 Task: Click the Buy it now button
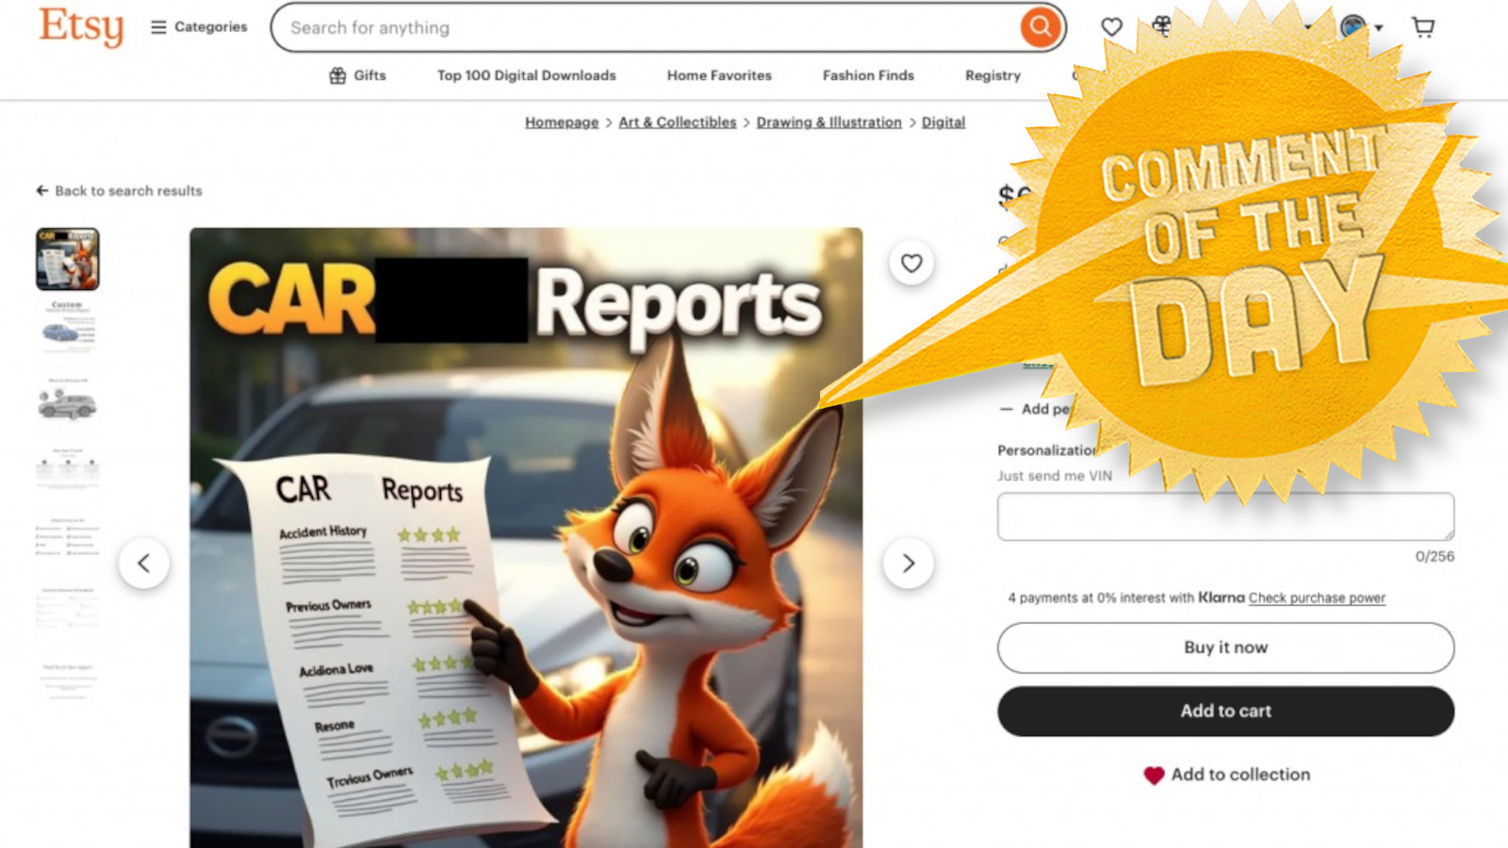click(1224, 647)
